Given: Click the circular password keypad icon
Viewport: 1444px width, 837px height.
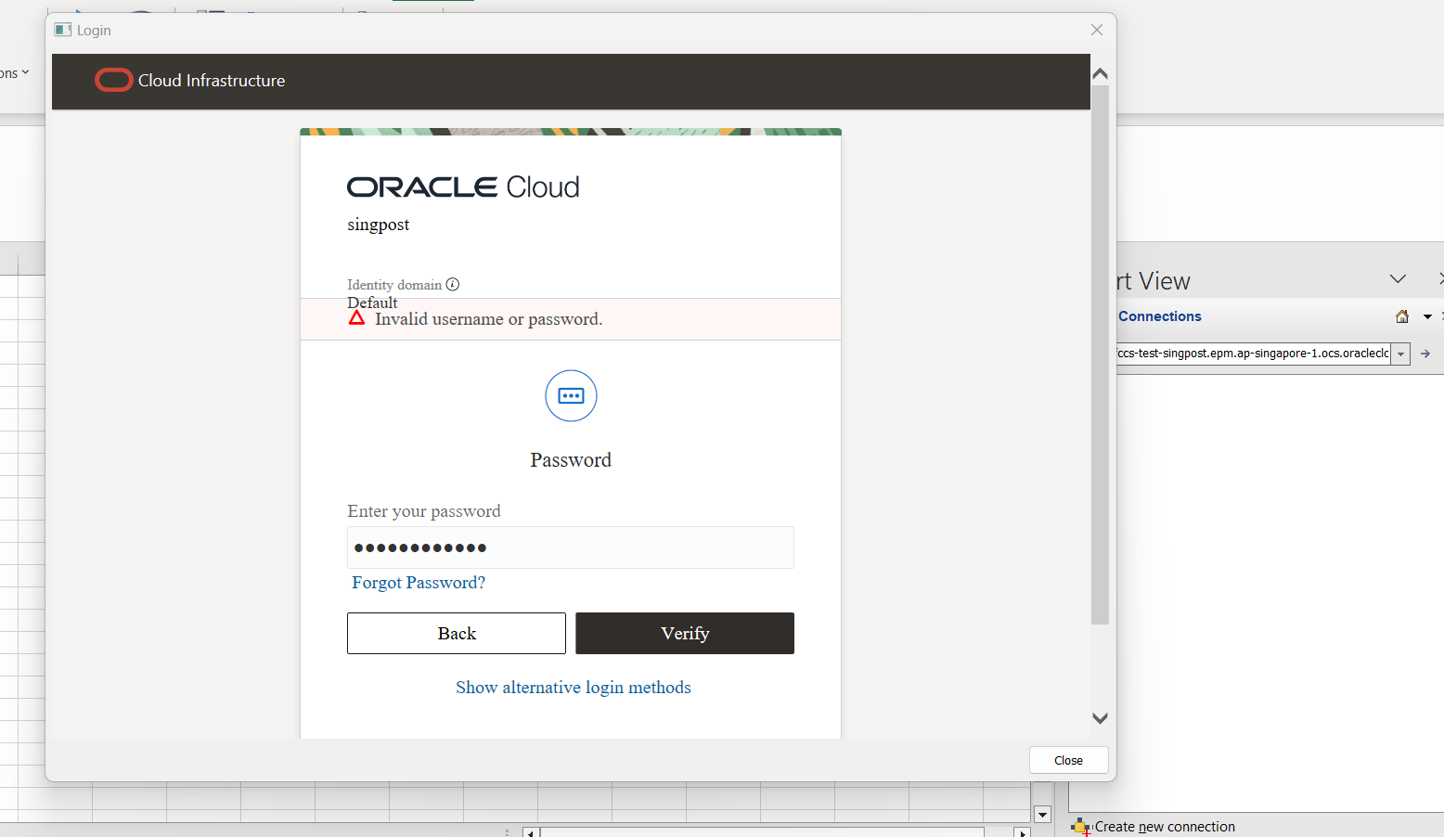Looking at the screenshot, I should 571,395.
